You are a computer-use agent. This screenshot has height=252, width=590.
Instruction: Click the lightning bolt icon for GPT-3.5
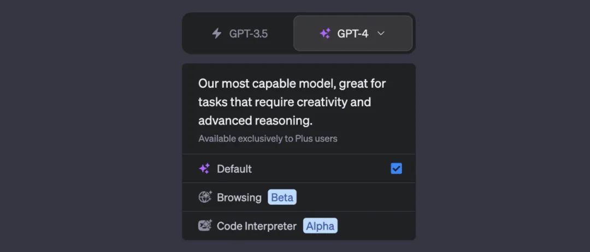tap(217, 33)
